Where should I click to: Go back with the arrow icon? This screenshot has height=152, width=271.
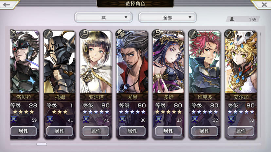click(x=7, y=4)
